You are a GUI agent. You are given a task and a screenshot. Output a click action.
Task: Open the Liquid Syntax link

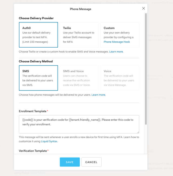coord(49,141)
